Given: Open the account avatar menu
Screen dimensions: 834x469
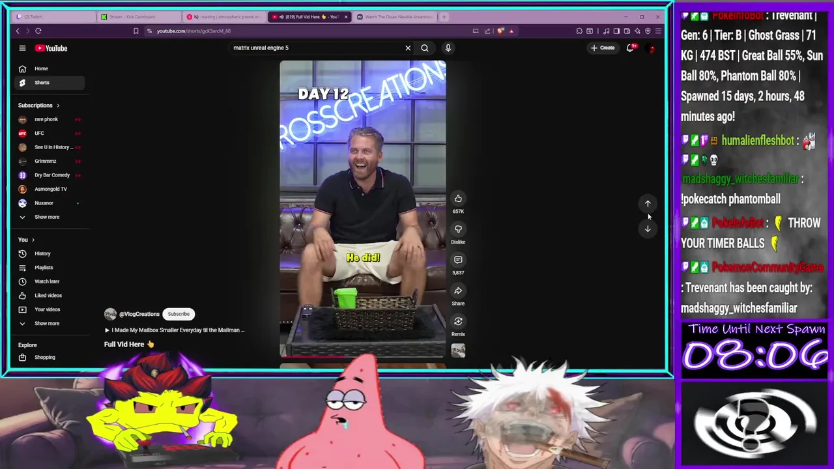Looking at the screenshot, I should tap(651, 48).
